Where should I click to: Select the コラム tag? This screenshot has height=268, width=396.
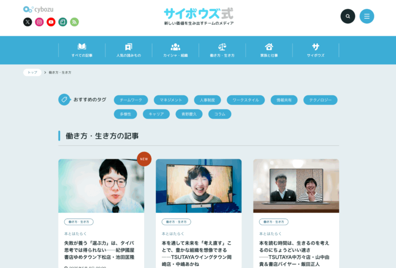[220, 114]
